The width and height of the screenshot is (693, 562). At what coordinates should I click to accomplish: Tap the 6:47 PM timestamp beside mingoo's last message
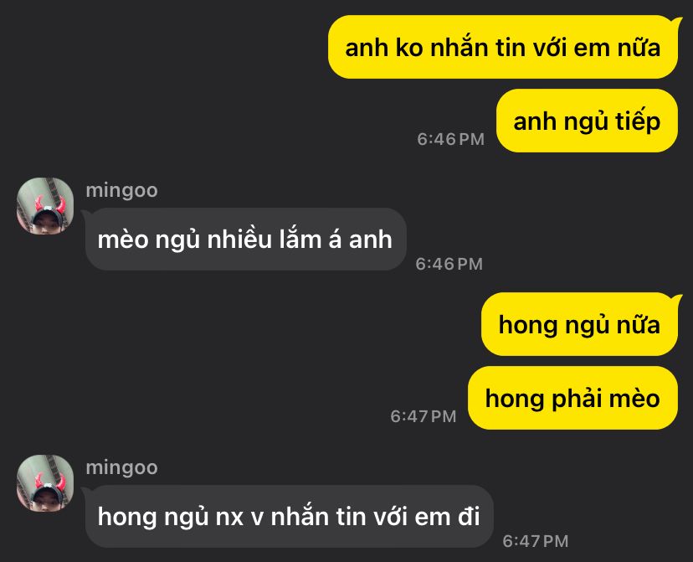tap(536, 541)
